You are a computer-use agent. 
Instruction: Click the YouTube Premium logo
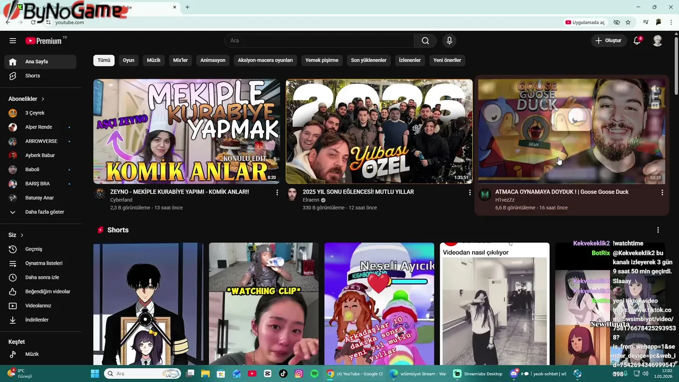(x=43, y=41)
